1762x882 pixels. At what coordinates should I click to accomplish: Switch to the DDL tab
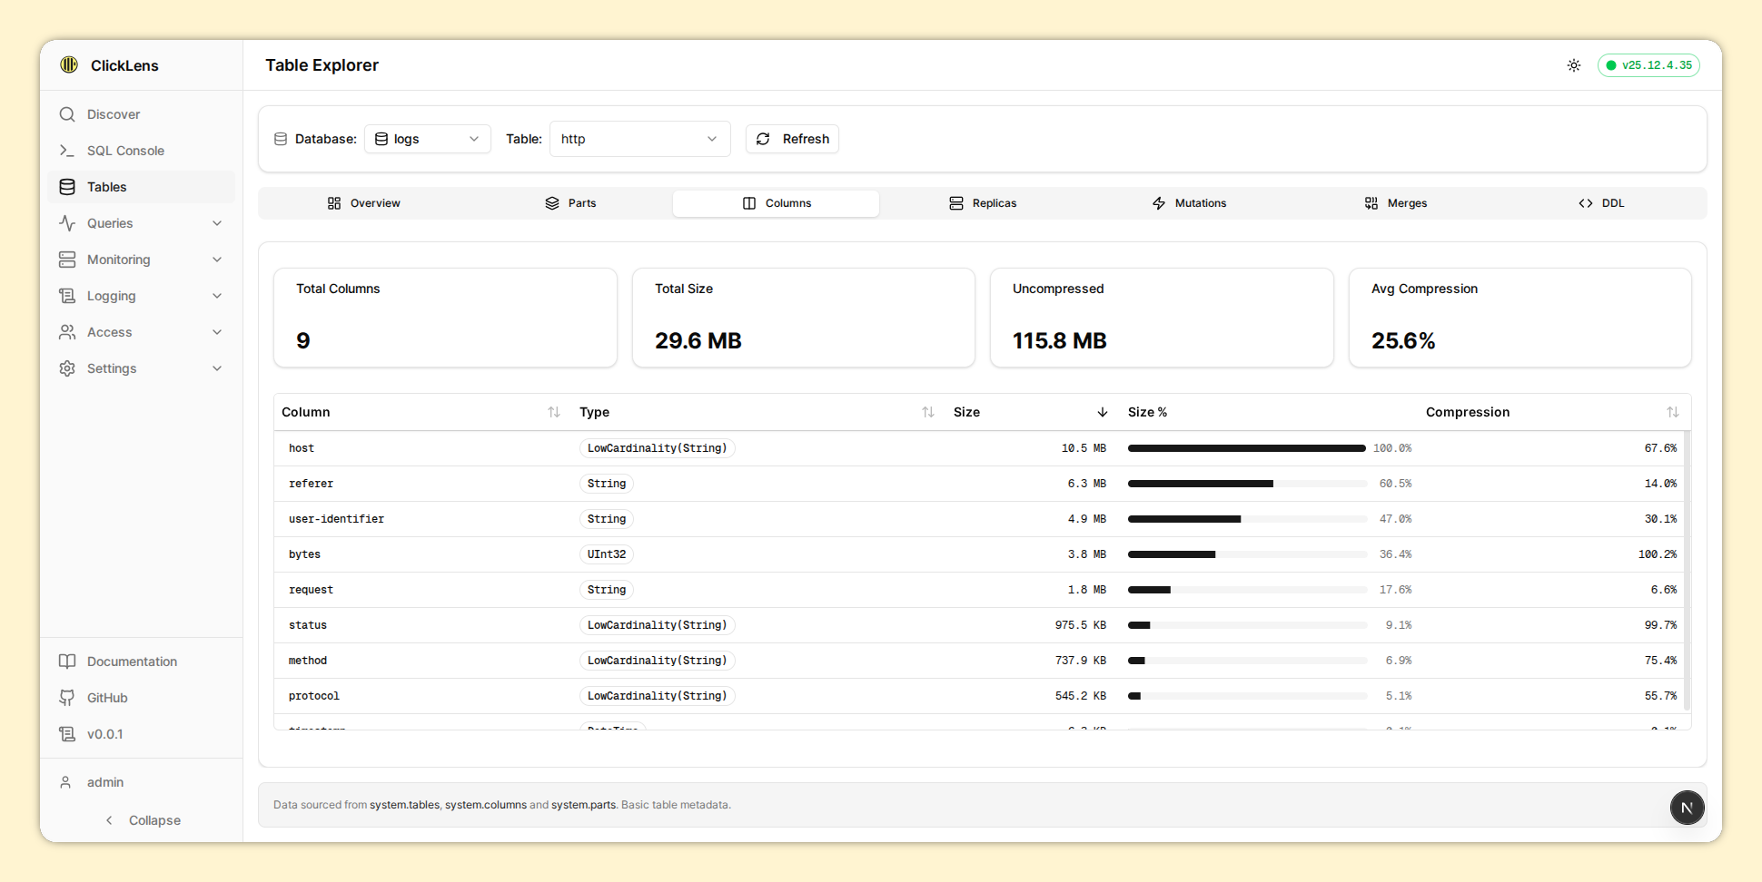1601,203
